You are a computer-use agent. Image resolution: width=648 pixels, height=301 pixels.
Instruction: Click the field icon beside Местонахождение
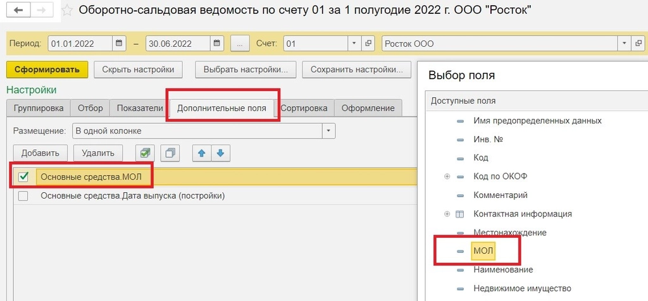click(460, 233)
